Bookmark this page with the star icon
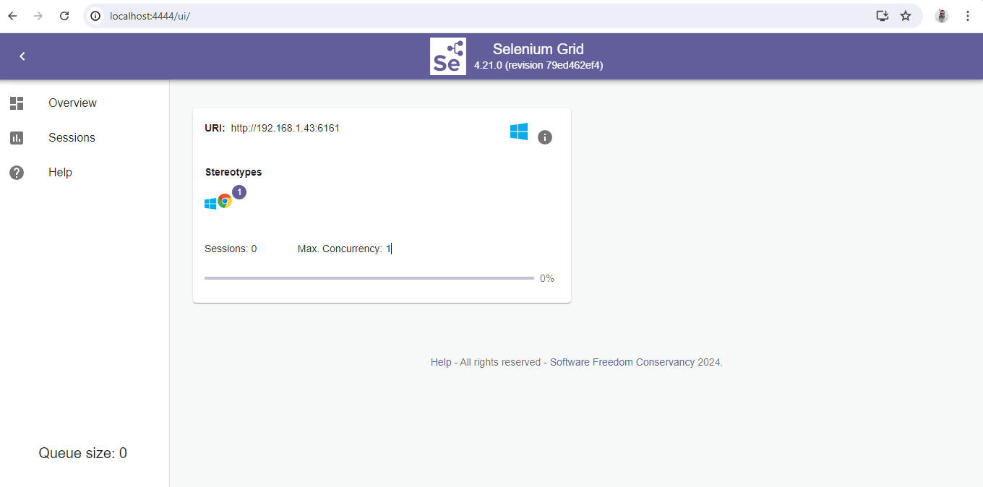 tap(906, 16)
